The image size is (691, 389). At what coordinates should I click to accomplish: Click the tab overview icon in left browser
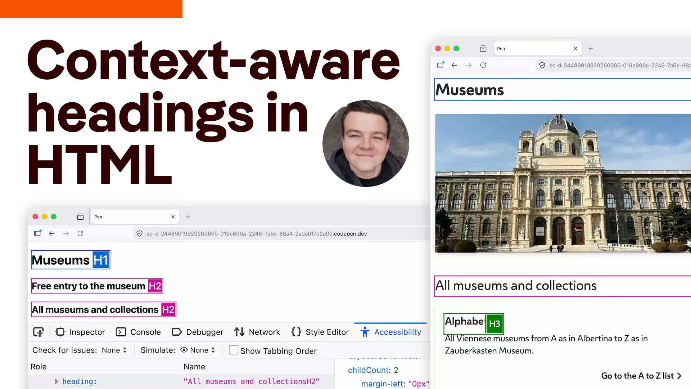click(x=80, y=217)
